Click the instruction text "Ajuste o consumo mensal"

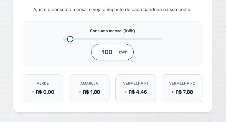[60, 10]
